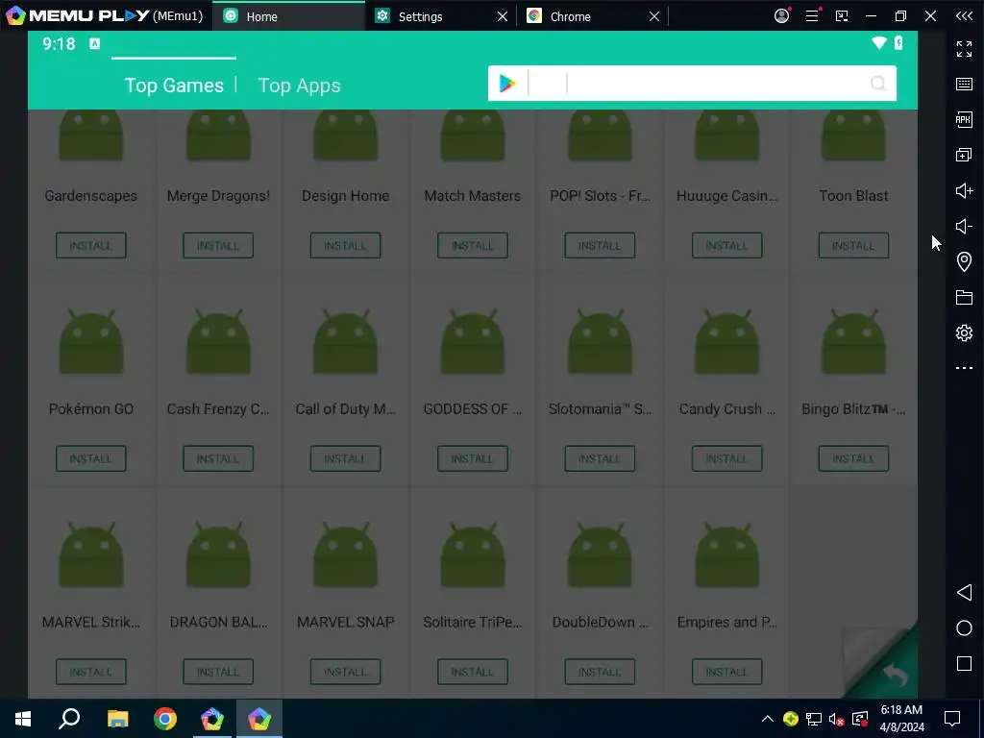Open MEmu settings gear in sidebar
The width and height of the screenshot is (984, 738).
tap(964, 332)
